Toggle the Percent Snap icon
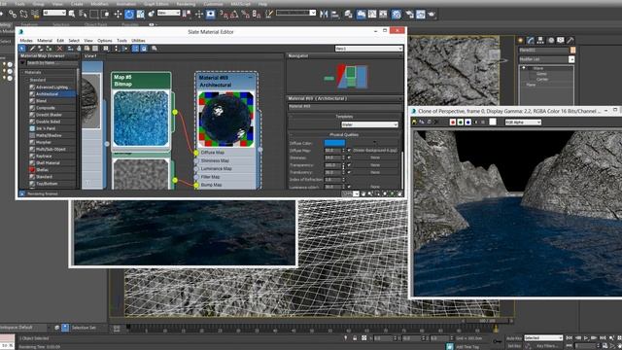This screenshot has width=622, height=350. pos(245,15)
